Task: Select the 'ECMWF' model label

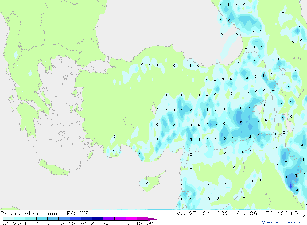Action: point(78,214)
